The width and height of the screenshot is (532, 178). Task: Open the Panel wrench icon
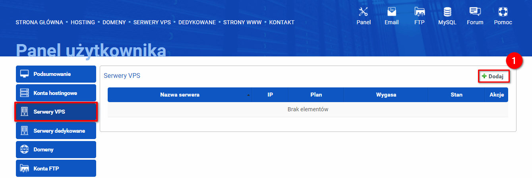click(364, 12)
